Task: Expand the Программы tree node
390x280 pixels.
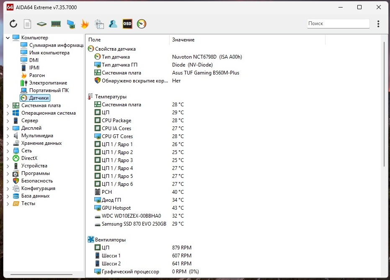Action: pyautogui.click(x=8, y=173)
